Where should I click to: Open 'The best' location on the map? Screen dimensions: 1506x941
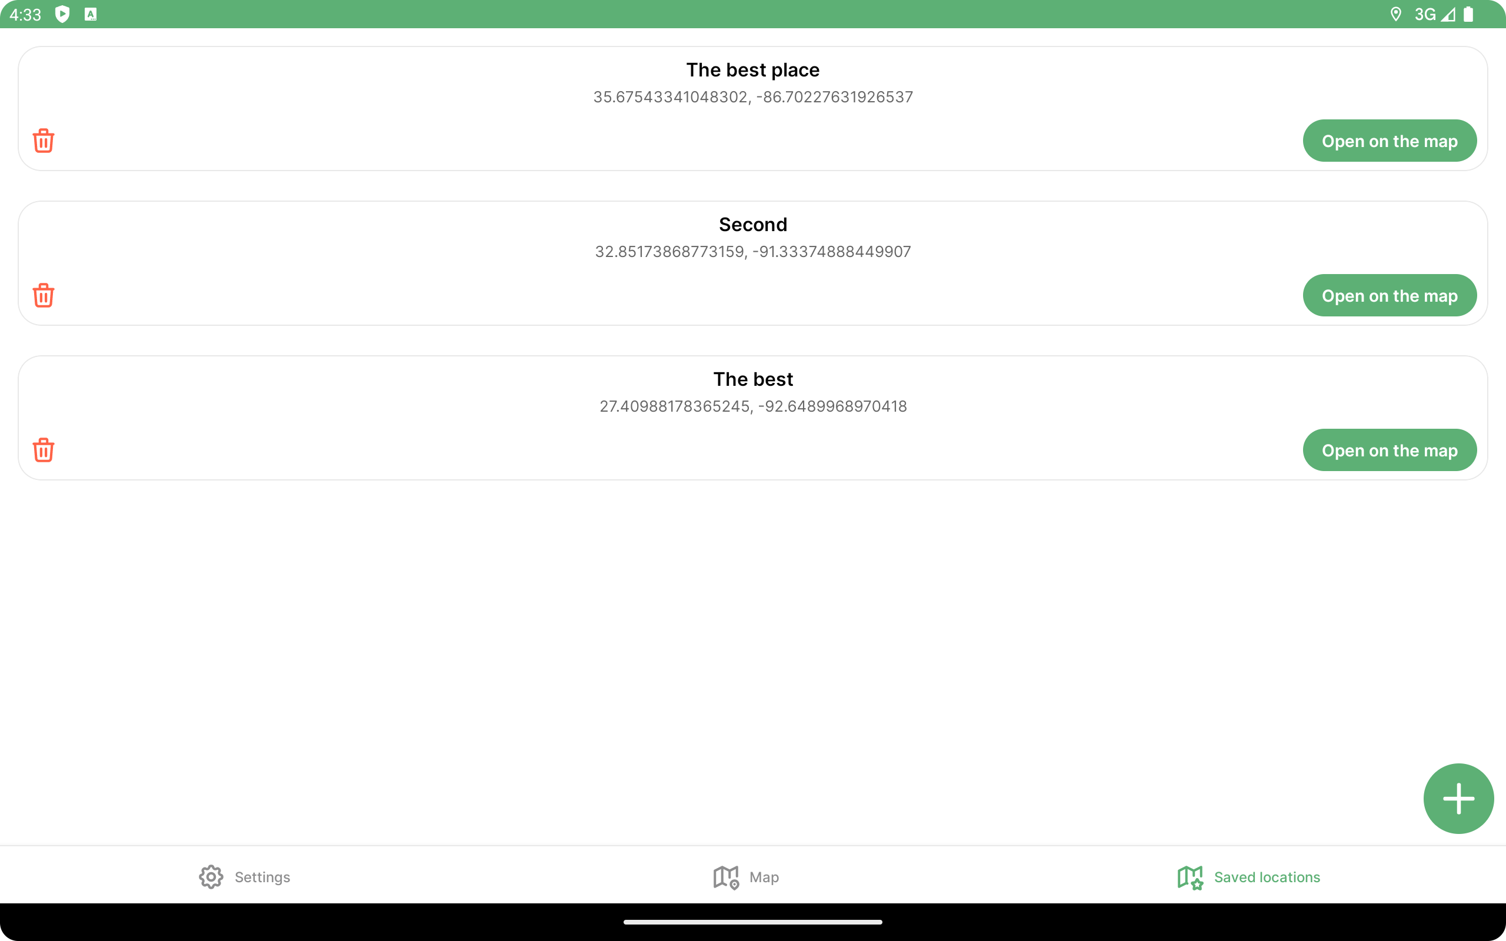1390,450
